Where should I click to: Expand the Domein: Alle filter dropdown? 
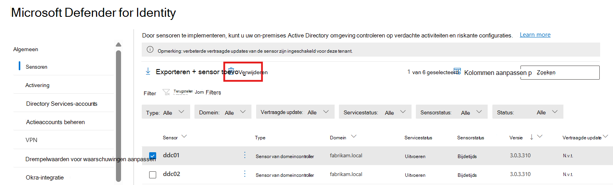pyautogui.click(x=223, y=112)
